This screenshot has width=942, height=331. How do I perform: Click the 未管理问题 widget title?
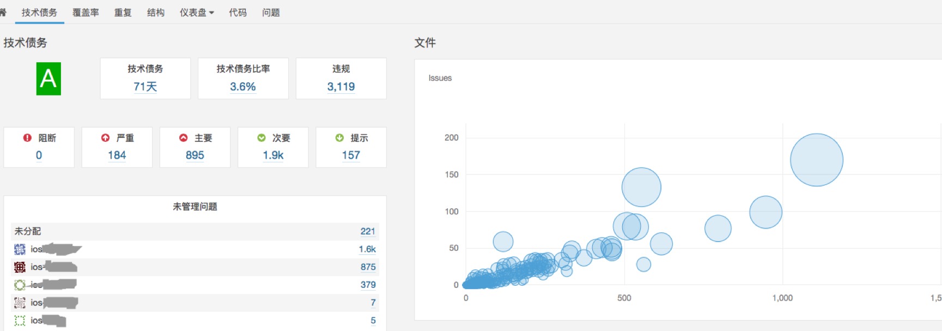coord(195,207)
